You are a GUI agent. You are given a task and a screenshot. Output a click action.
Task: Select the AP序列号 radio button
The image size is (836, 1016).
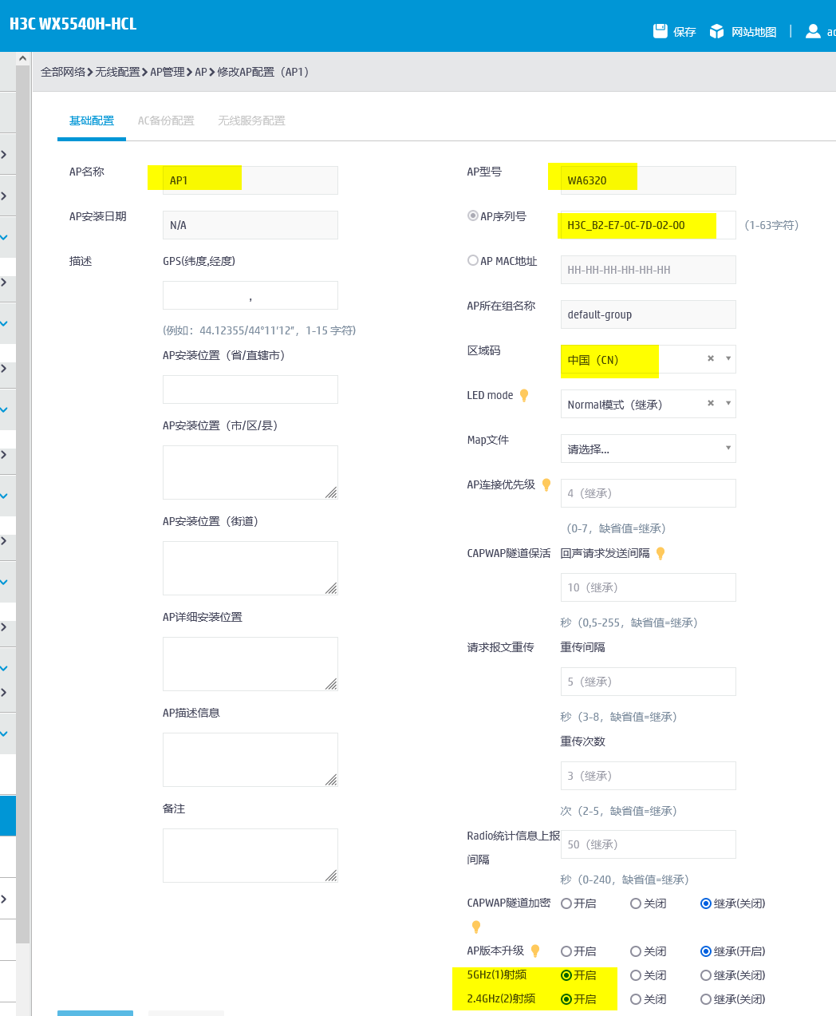(473, 215)
